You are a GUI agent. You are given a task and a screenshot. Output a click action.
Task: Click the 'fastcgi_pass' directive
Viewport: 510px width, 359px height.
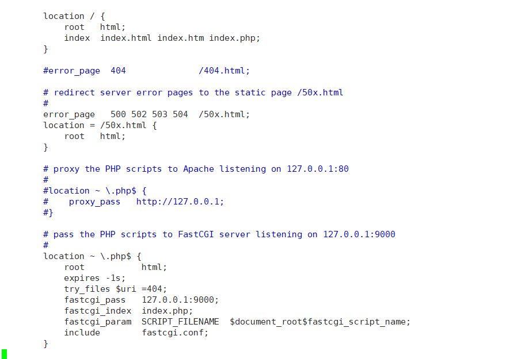tap(94, 300)
